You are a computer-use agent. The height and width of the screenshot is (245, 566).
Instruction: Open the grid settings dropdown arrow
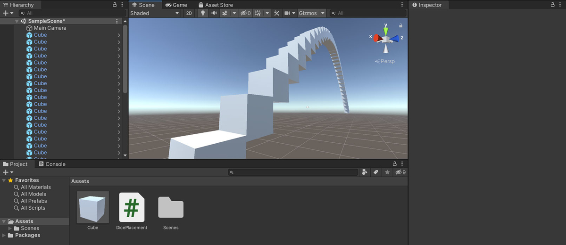pos(267,13)
